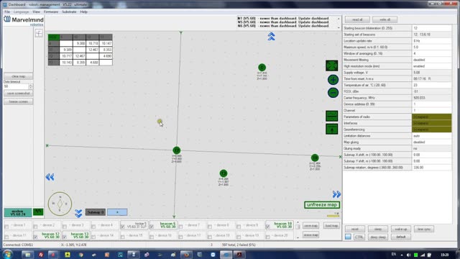The height and width of the screenshot is (259, 460).
Task: Click the small blue square beside CTRL
Action: pos(348,237)
